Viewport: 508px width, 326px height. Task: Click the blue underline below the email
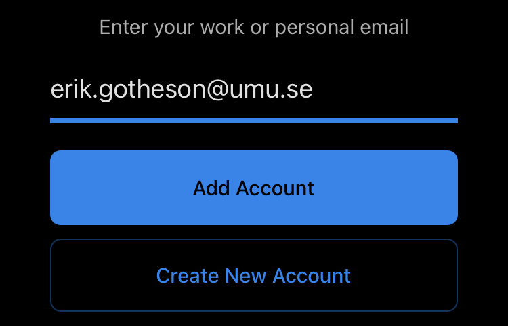click(253, 121)
